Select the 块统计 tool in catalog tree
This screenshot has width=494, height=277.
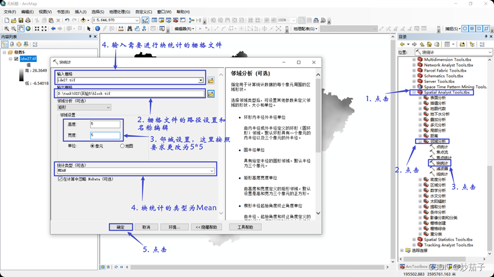pos(442,163)
